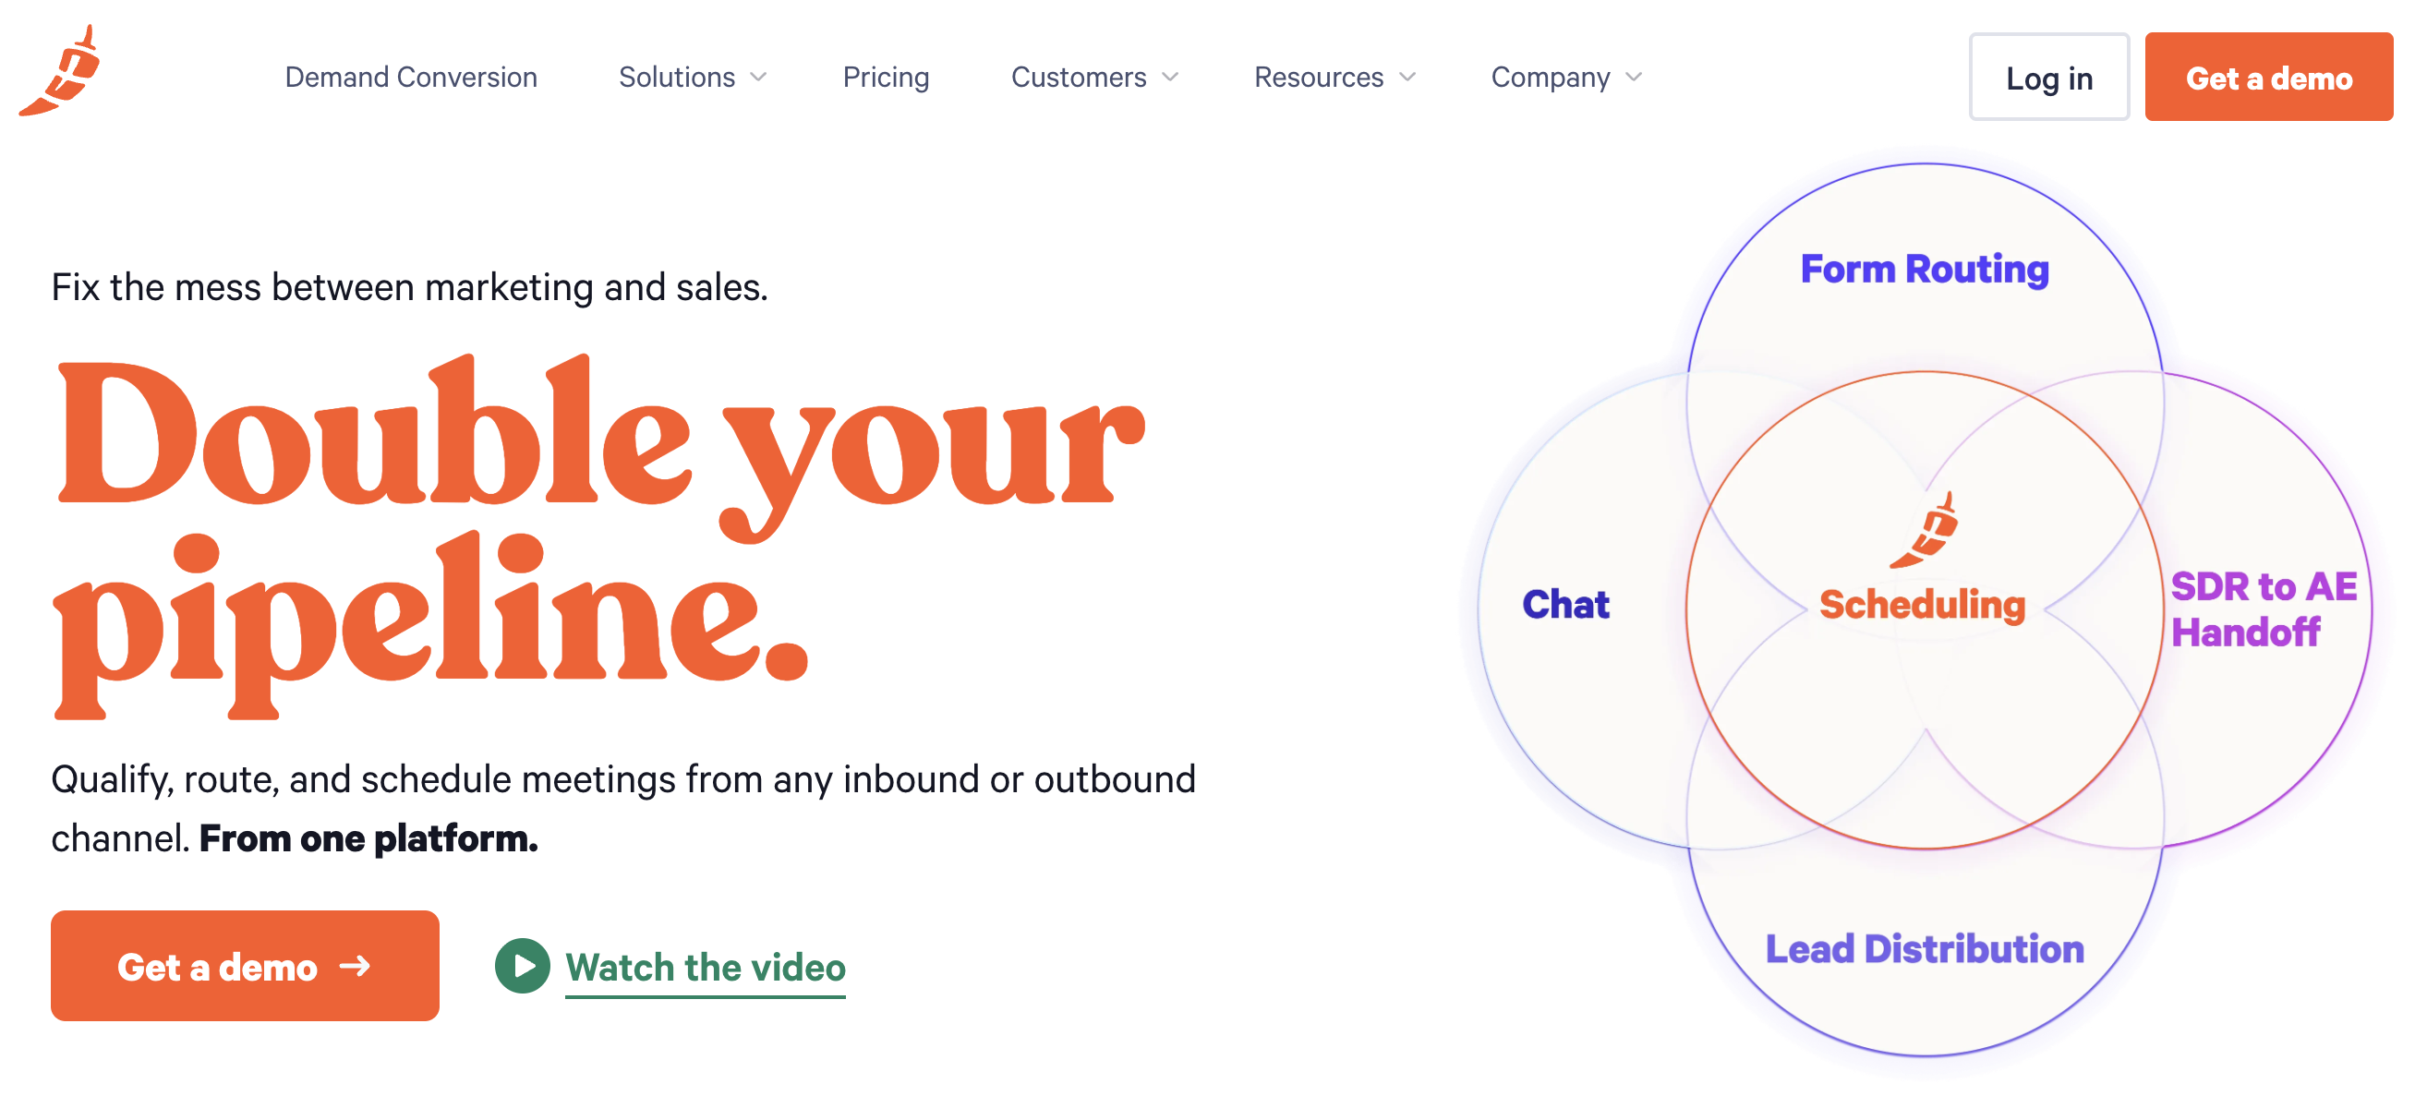Screen dimensions: 2427x1108
Task: Click the Customers menu label
Action: [x=1079, y=78]
